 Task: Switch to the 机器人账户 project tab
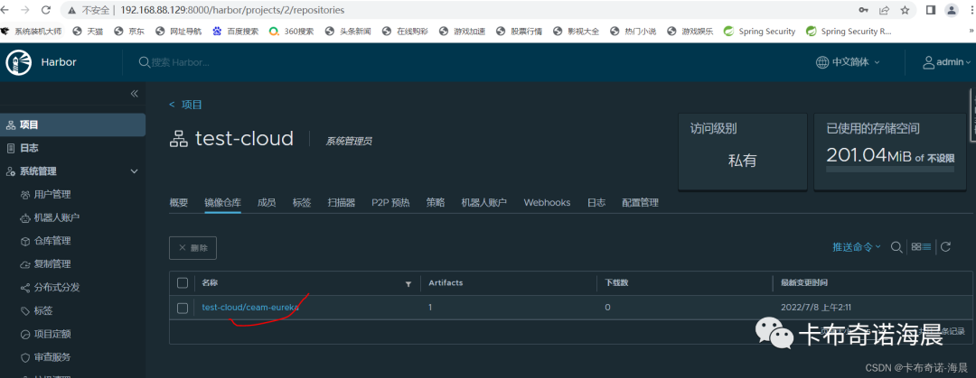[x=484, y=203]
